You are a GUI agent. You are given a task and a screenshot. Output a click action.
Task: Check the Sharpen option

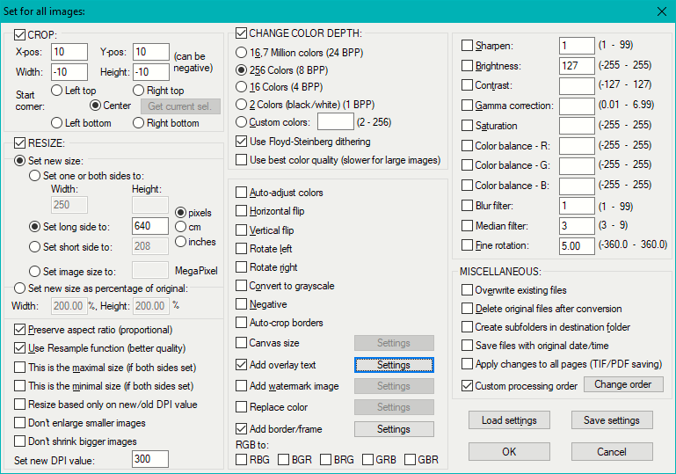(469, 45)
